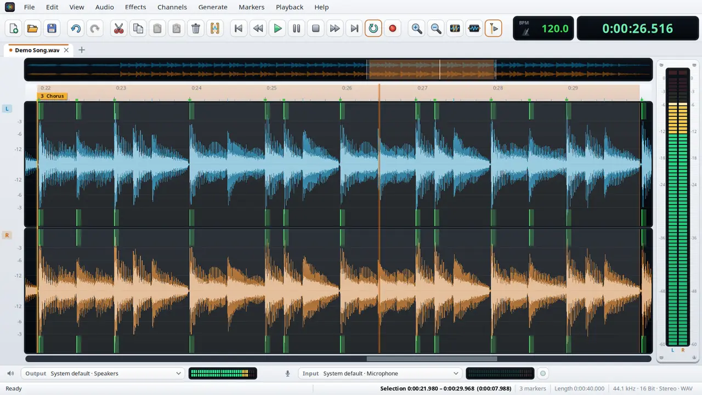The width and height of the screenshot is (702, 395).
Task: Delete selection using the trash can icon
Action: tap(195, 29)
